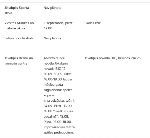Click the empty location cell for Jēkabpils Sporta skola

115,10
